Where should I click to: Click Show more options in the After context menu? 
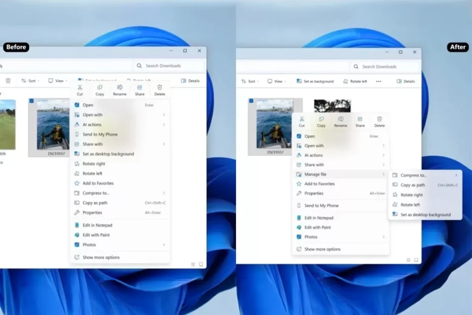pyautogui.click(x=322, y=249)
